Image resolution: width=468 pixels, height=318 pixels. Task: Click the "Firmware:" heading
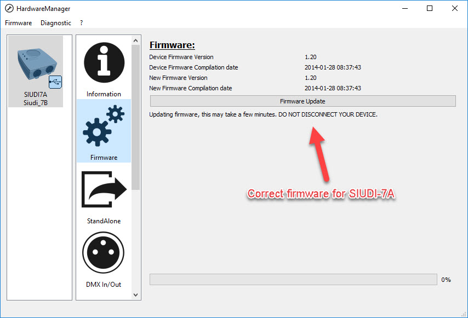coord(172,45)
